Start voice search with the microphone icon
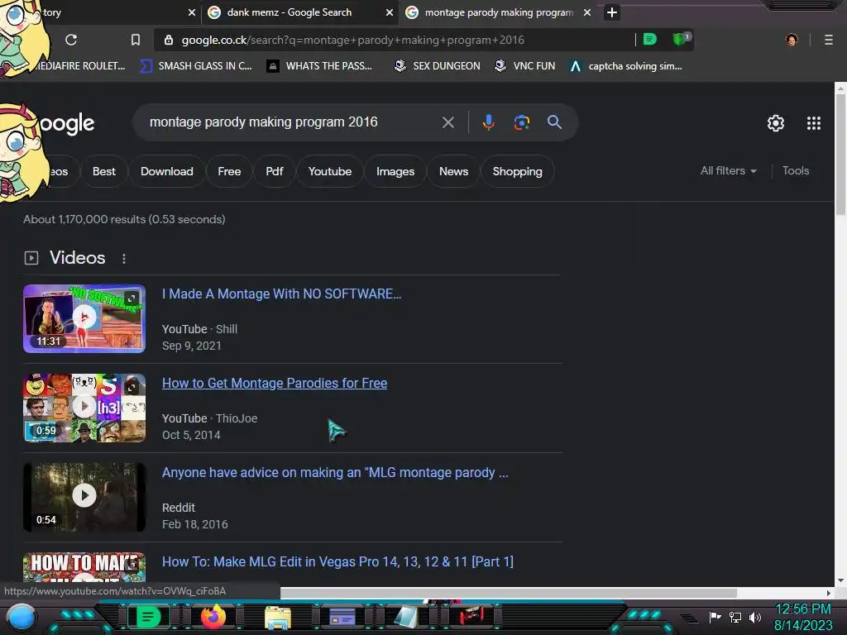 (488, 122)
